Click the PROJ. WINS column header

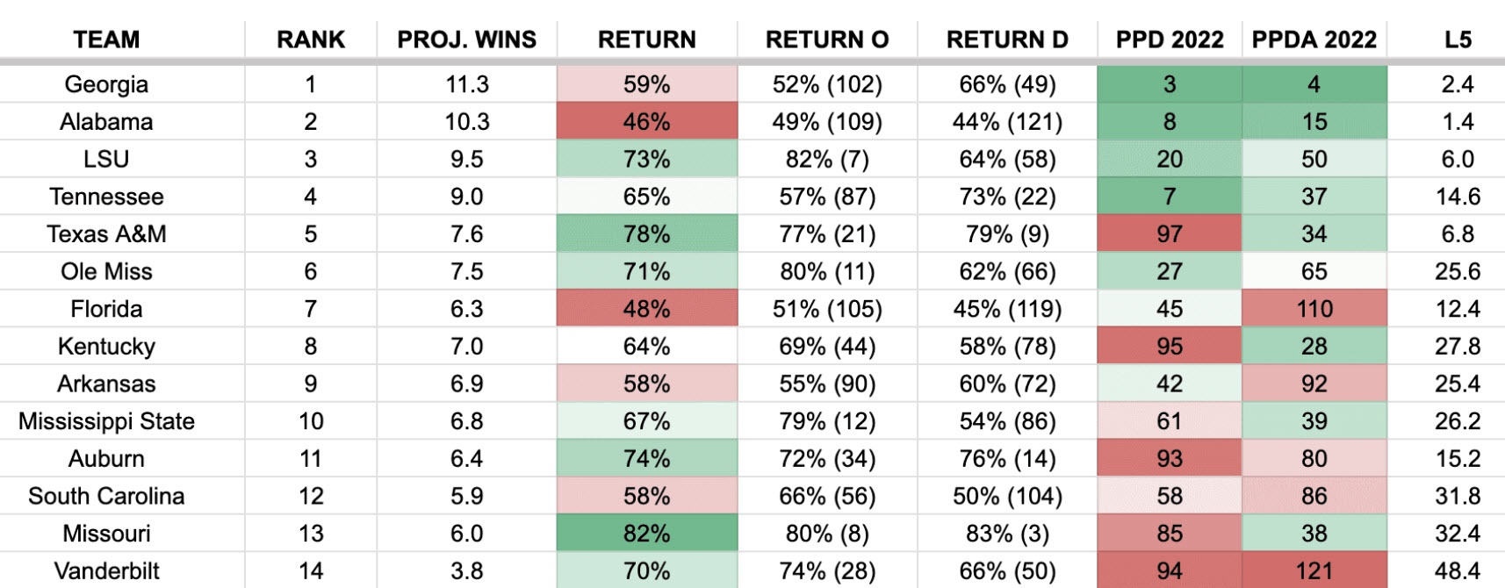(x=466, y=39)
